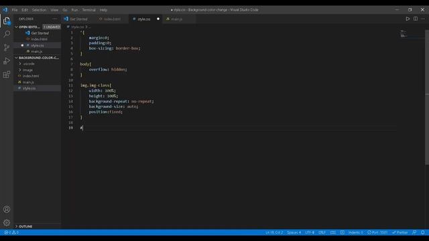429x241 pixels.
Task: Click the Spaces: 4 indentation setting
Action: [x=294, y=232]
